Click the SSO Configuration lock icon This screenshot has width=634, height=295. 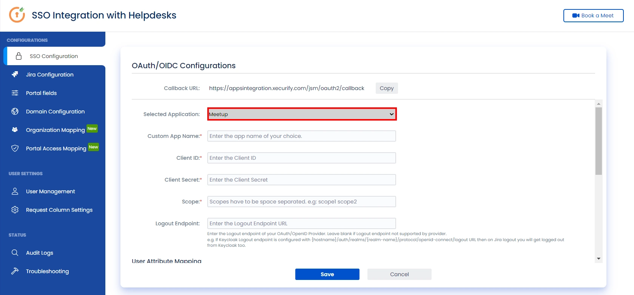pyautogui.click(x=19, y=56)
